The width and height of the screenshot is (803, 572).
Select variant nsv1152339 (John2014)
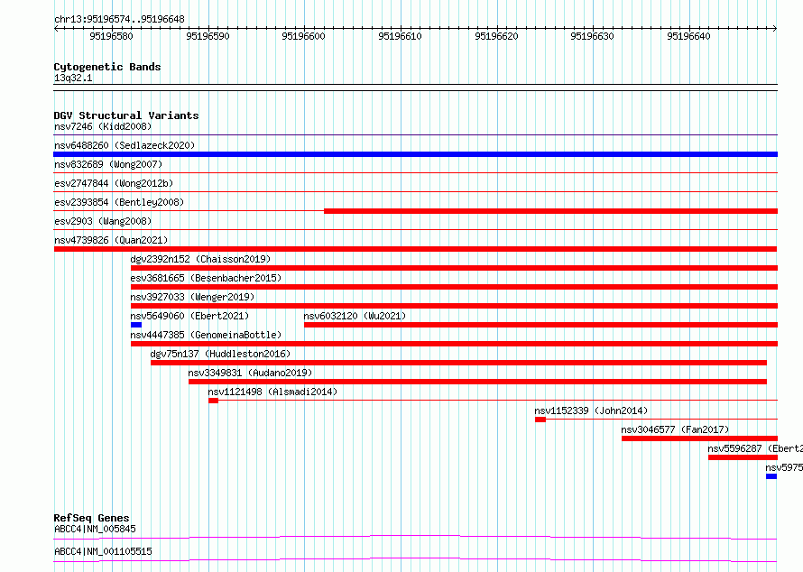pos(591,411)
